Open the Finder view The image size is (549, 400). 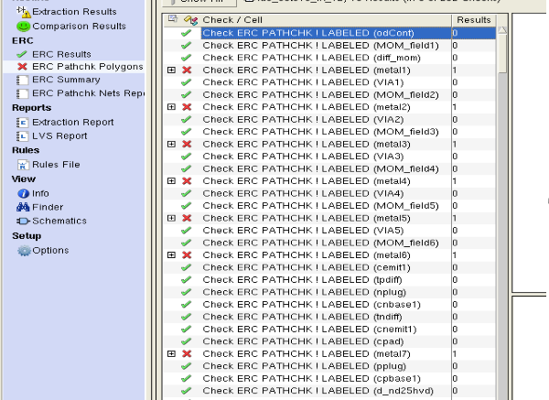point(48,207)
